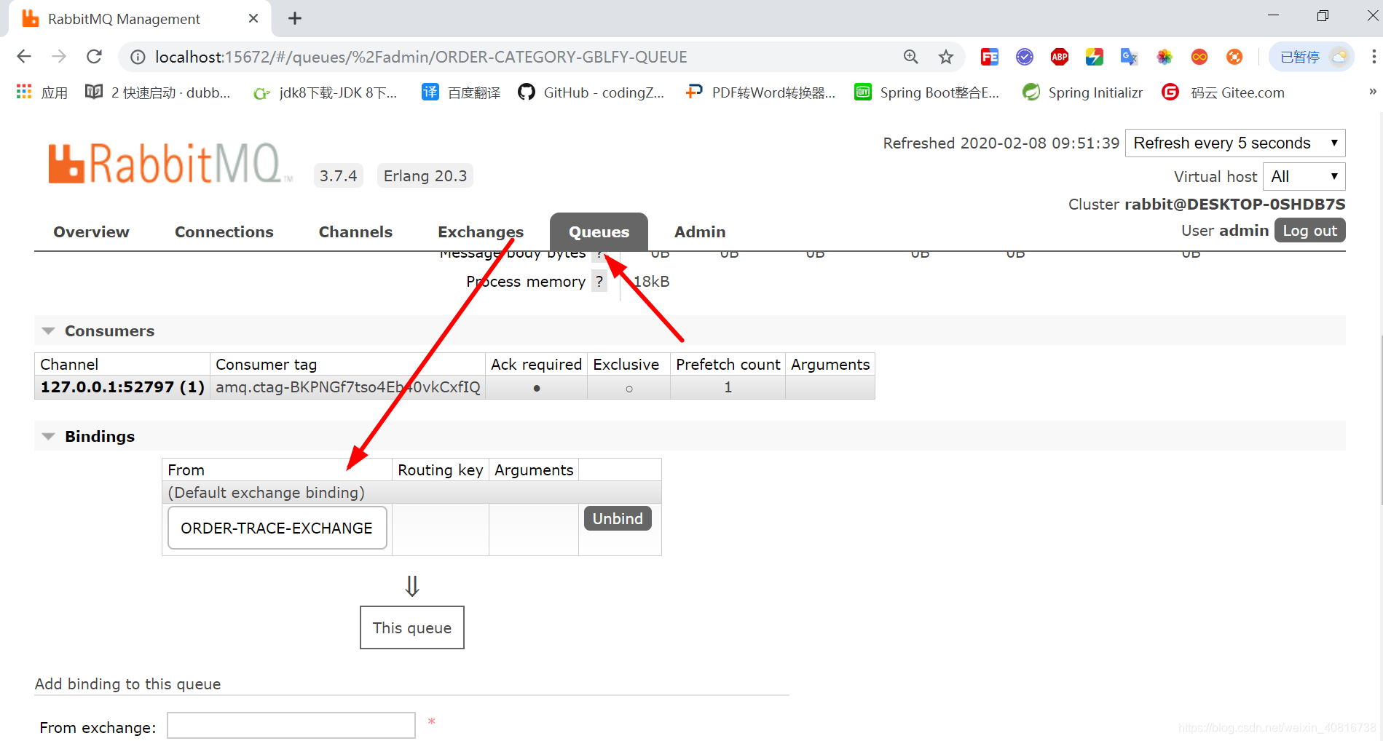Close the RabbitMQ Management tab
The image size is (1383, 741).
coord(253,18)
